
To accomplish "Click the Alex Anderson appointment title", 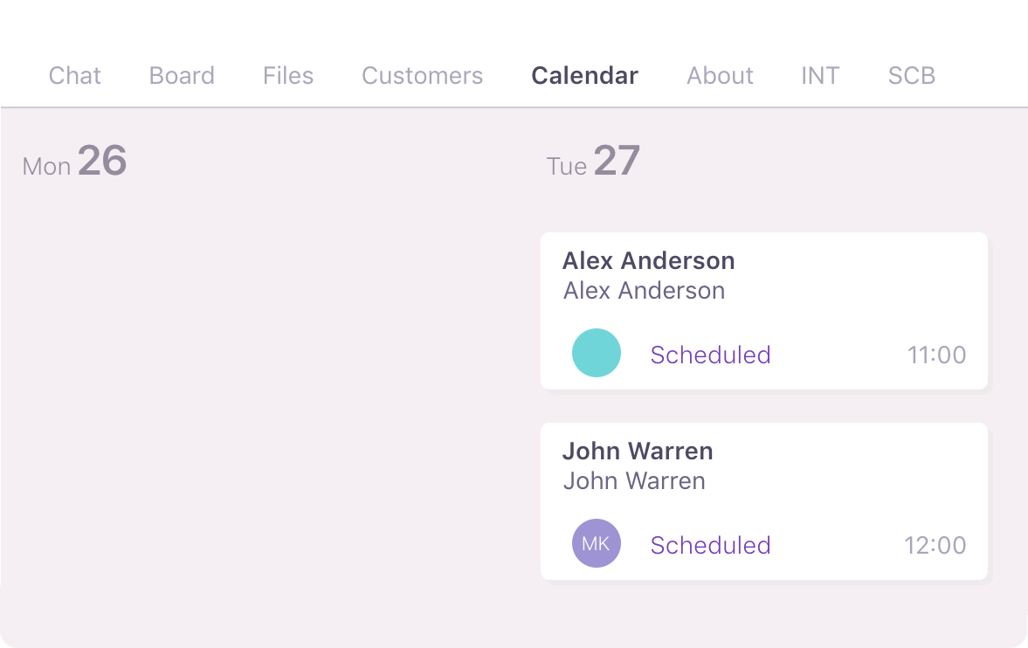I will 648,260.
